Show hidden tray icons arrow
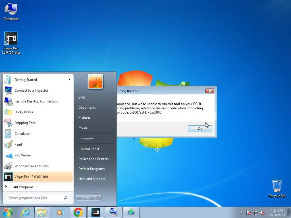 tap(242, 213)
